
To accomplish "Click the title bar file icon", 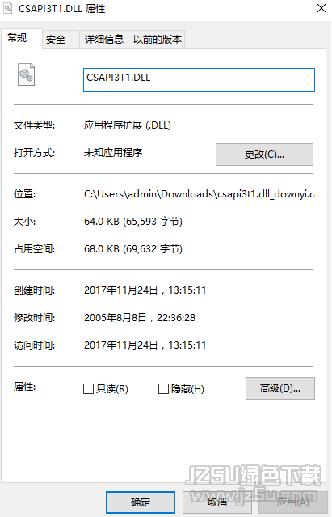I will [7, 8].
